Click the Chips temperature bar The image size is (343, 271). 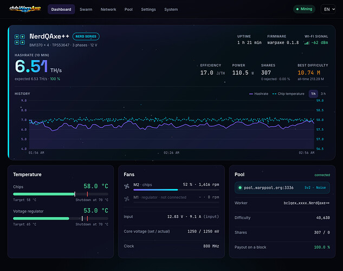tap(61, 194)
